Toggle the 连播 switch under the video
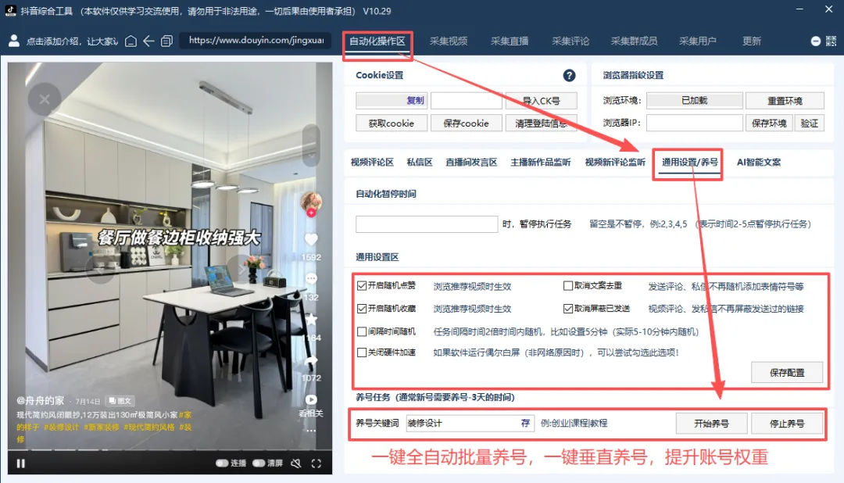 [x=222, y=463]
